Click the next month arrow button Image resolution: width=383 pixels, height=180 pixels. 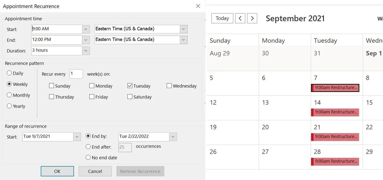click(252, 18)
